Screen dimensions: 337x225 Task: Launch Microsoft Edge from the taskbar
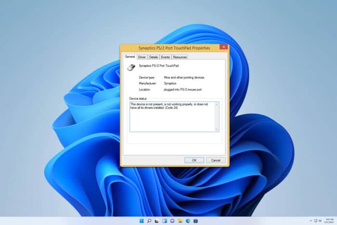pyautogui.click(x=188, y=221)
